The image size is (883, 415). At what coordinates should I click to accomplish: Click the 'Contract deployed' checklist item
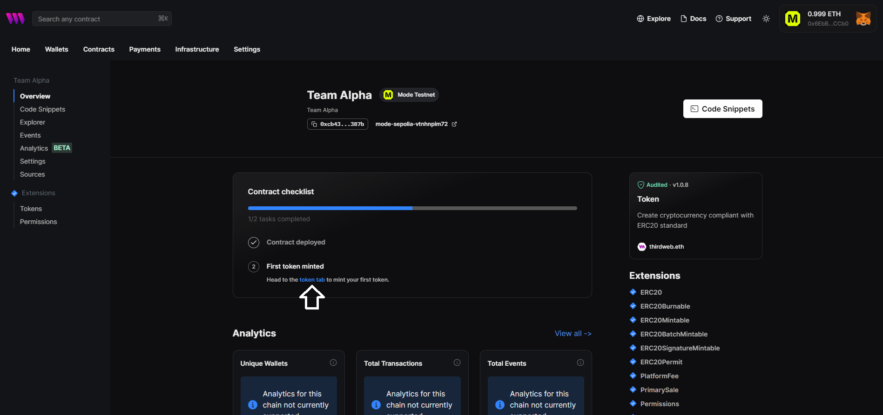[x=296, y=242]
